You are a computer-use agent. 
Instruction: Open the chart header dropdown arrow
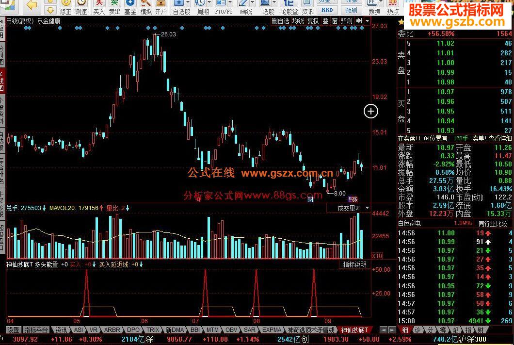tap(367, 21)
